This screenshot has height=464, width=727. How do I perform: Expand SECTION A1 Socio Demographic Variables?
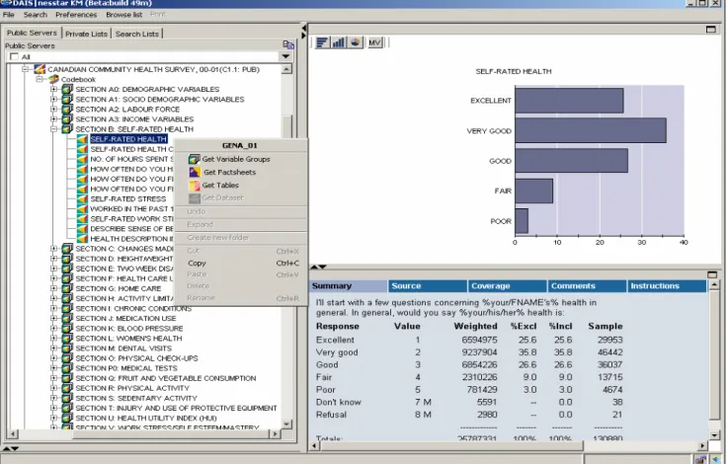[53, 99]
